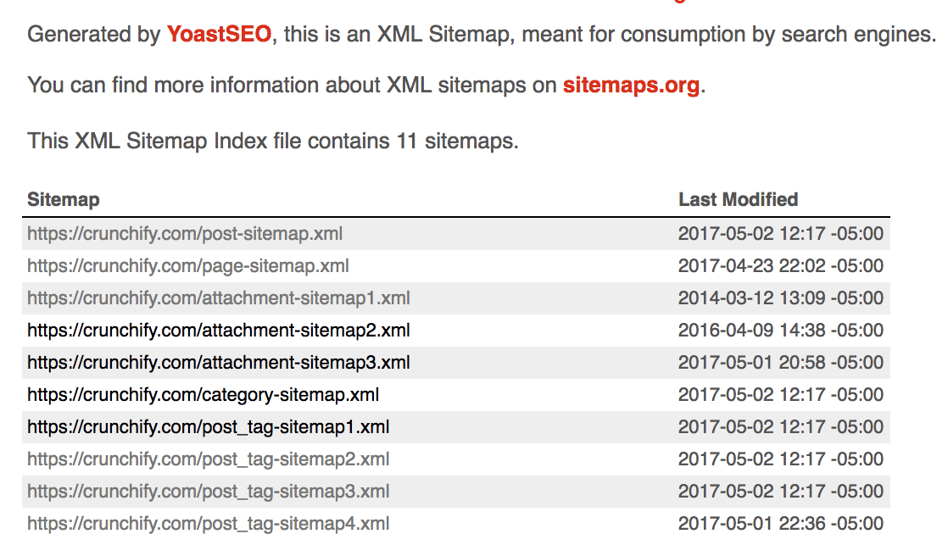Open the YoastSEO link
The image size is (948, 534).
click(x=219, y=34)
